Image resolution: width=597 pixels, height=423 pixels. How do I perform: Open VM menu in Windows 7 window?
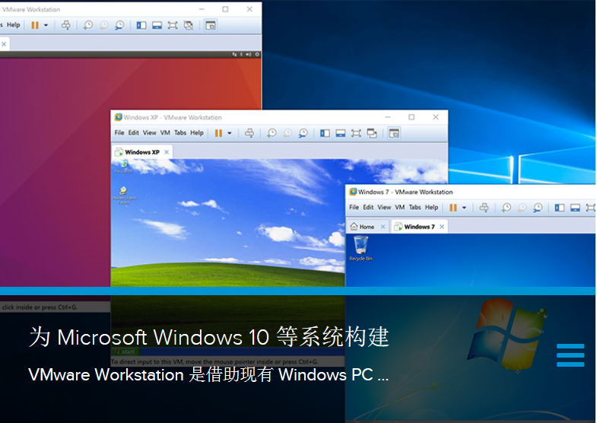click(400, 207)
